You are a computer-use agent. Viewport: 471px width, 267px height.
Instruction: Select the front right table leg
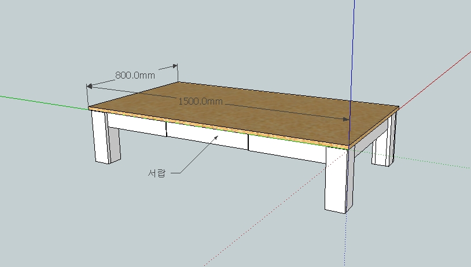[339, 179]
